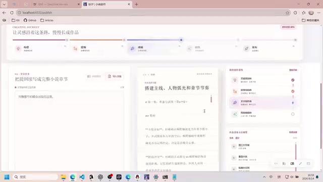Toggle the checked status circle of the lightbulb agent

click(293, 80)
